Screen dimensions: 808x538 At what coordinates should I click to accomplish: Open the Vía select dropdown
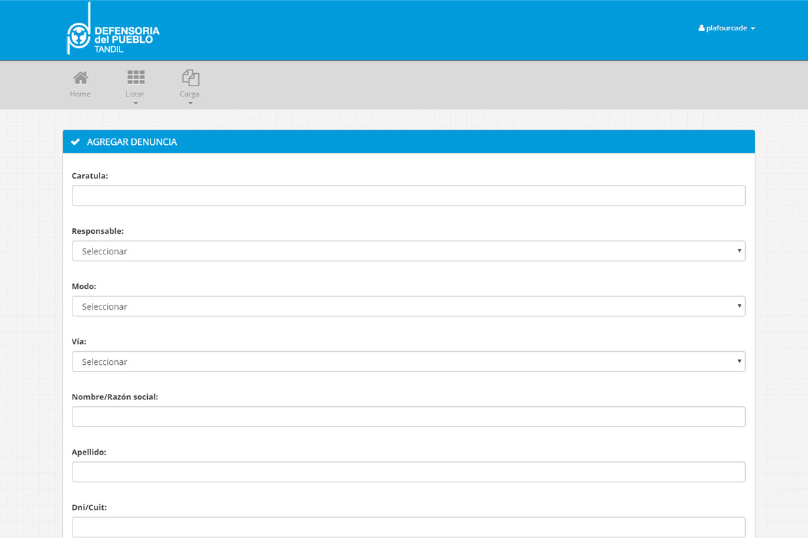(x=408, y=361)
